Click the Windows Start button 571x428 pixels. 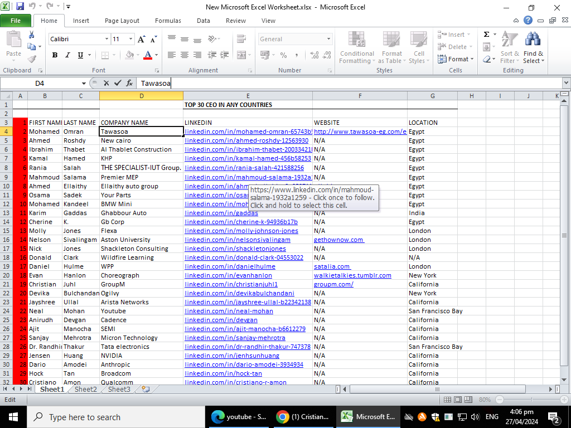(13, 417)
